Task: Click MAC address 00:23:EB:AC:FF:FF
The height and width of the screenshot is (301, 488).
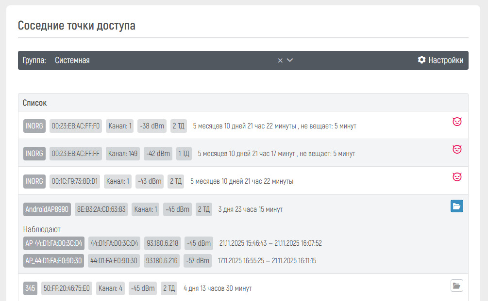Action: pyautogui.click(x=76, y=154)
